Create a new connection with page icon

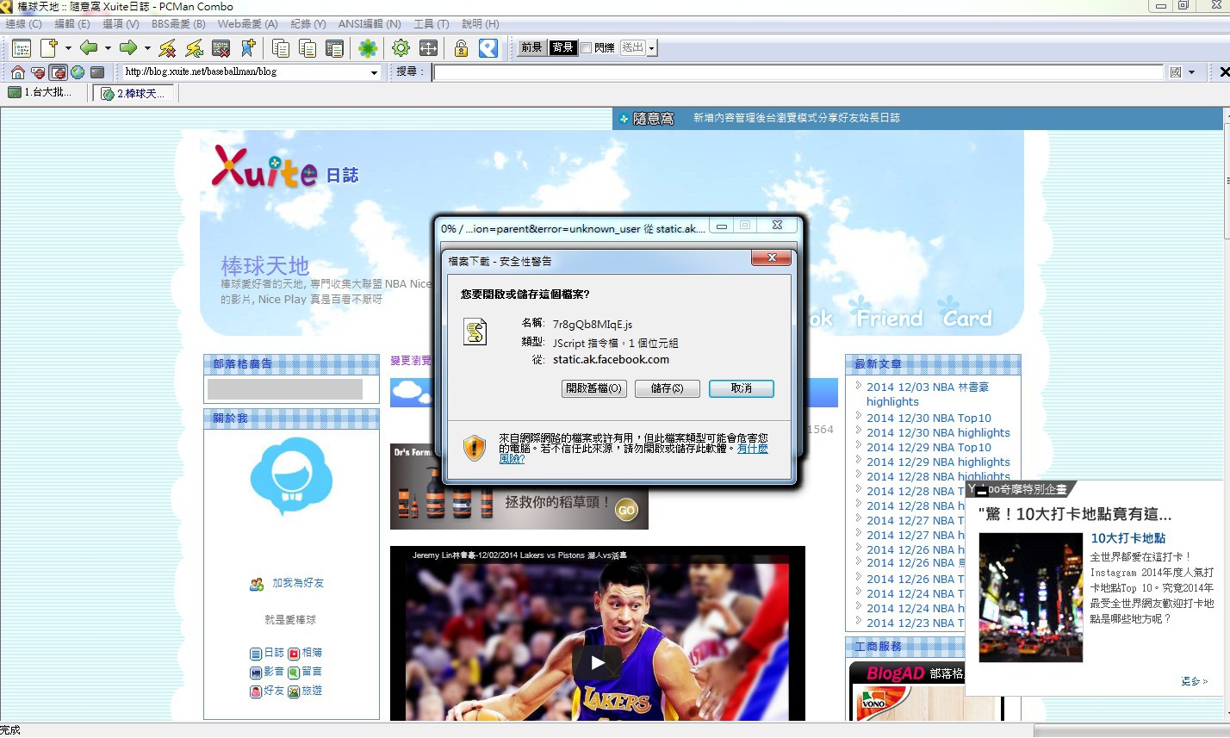(x=49, y=48)
